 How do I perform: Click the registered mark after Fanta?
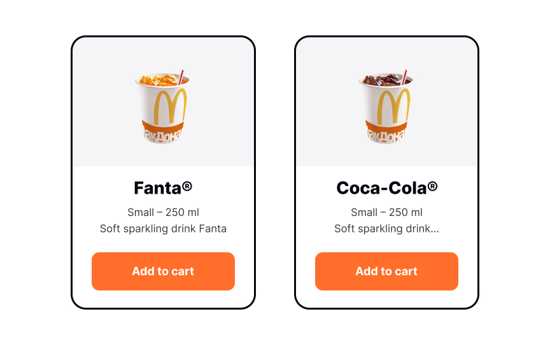(x=187, y=186)
